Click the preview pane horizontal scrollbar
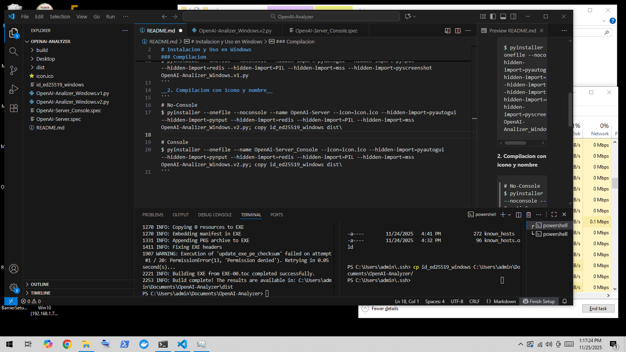The width and height of the screenshot is (626, 352). [515, 143]
